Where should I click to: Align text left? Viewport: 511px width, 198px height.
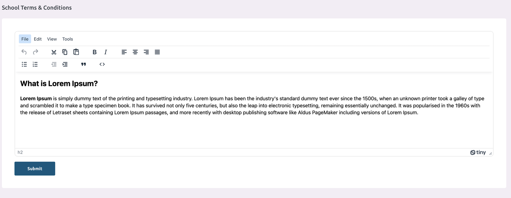[124, 52]
